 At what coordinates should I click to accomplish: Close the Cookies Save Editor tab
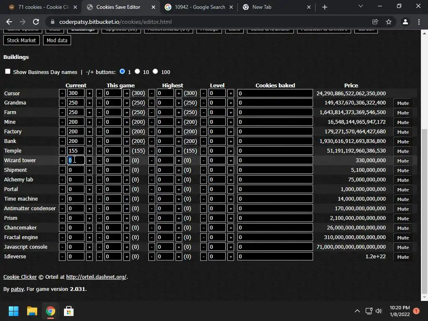[153, 7]
